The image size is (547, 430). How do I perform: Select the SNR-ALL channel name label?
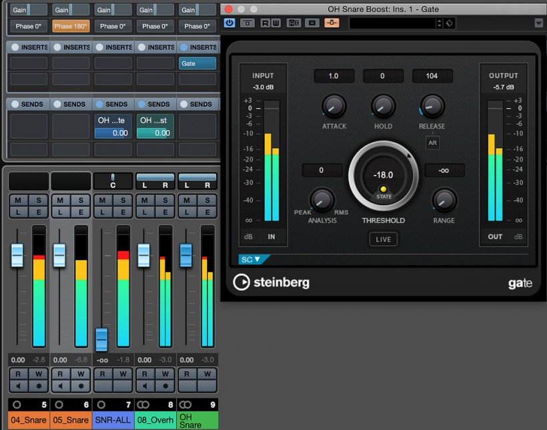tap(113, 420)
